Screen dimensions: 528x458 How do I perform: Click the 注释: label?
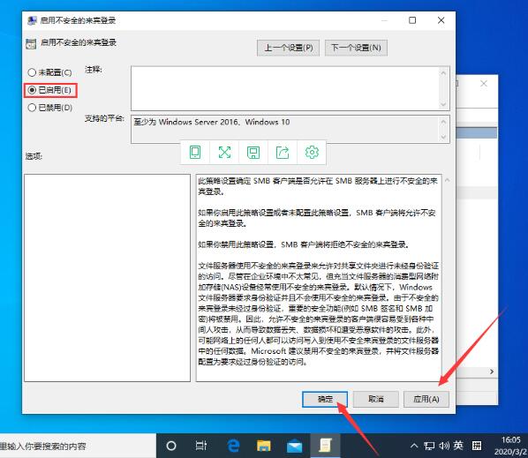pos(94,70)
